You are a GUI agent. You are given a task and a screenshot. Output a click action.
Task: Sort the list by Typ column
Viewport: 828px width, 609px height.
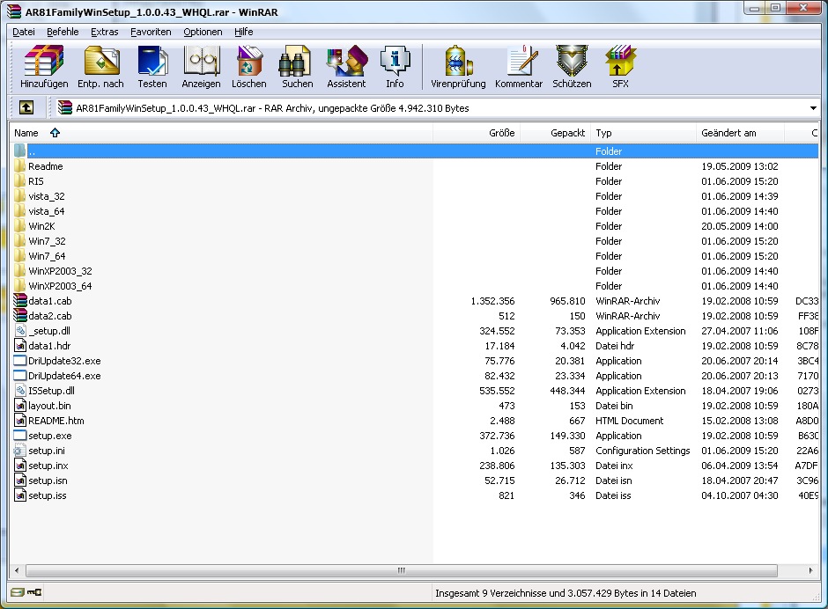tap(643, 133)
